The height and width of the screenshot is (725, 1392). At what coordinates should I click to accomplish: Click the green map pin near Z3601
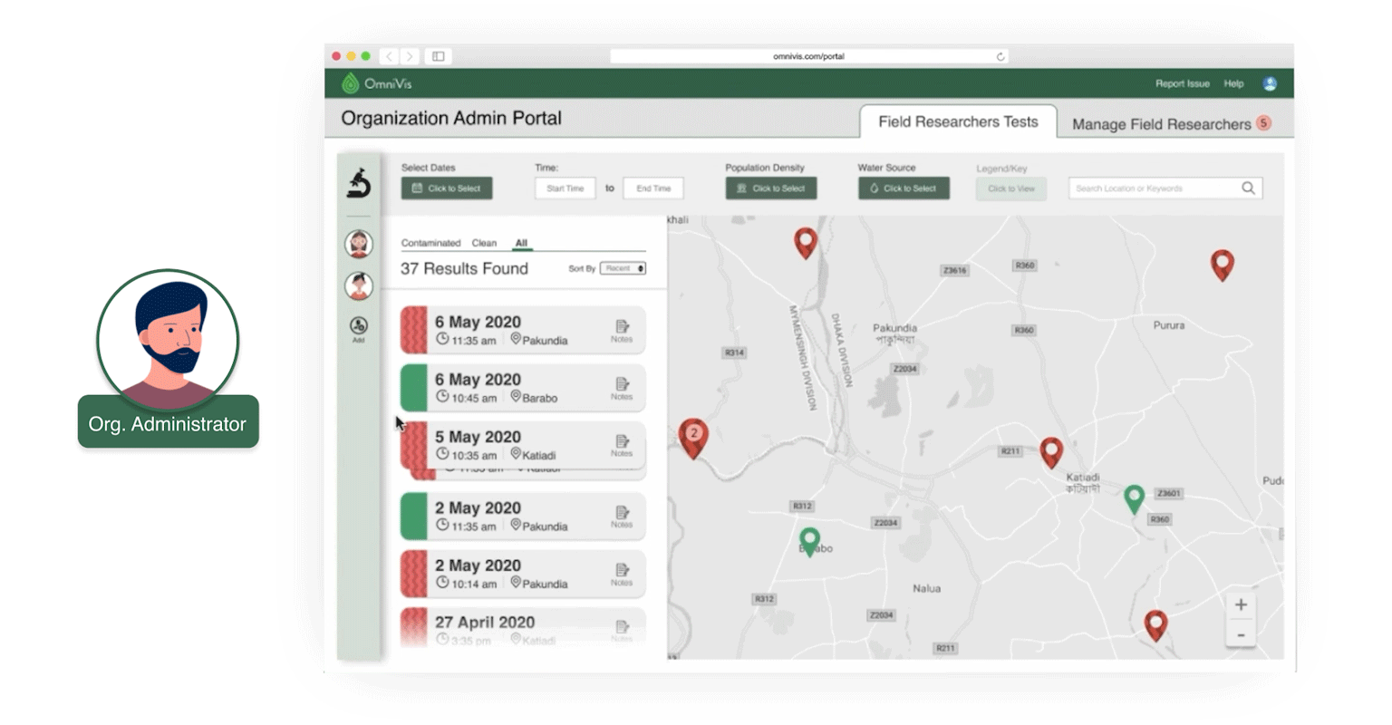tap(1134, 498)
